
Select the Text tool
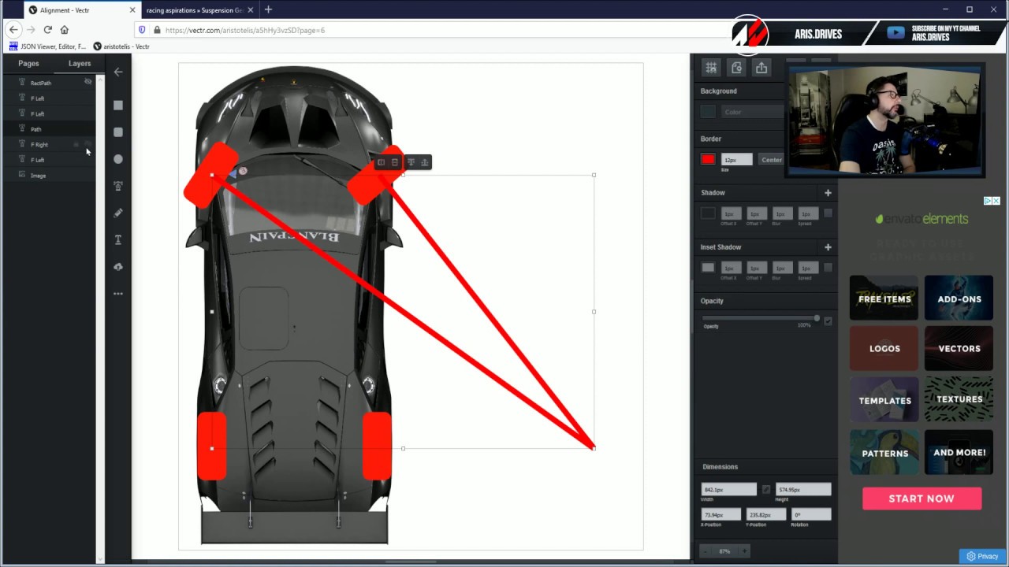tap(118, 239)
